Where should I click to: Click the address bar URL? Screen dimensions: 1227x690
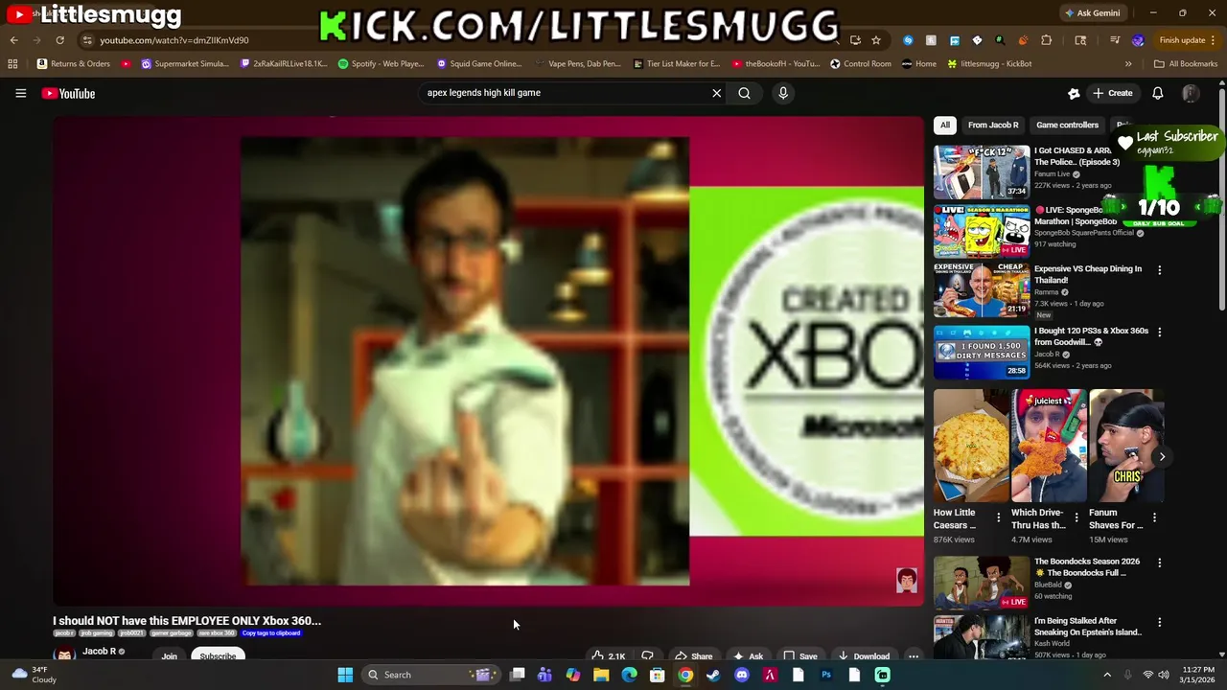pyautogui.click(x=174, y=40)
